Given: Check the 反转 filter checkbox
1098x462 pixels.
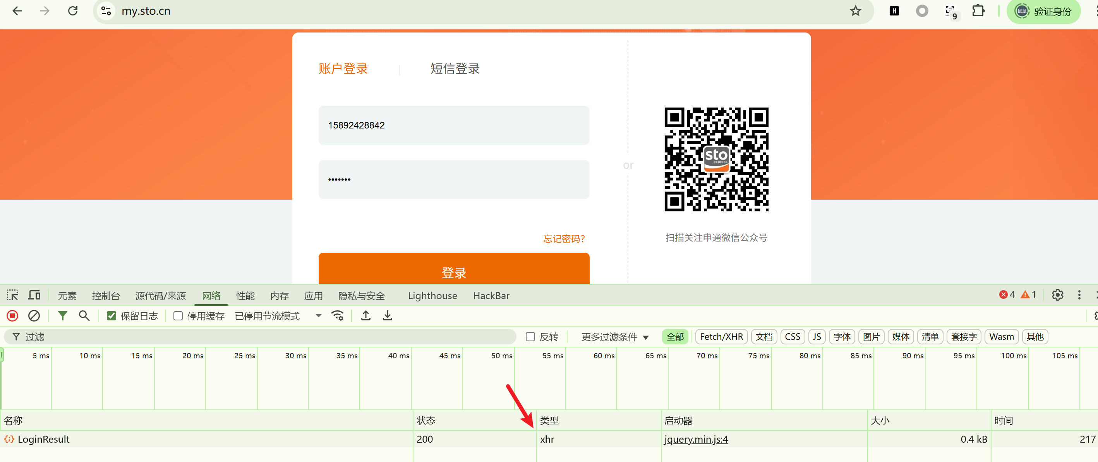Looking at the screenshot, I should [x=530, y=337].
